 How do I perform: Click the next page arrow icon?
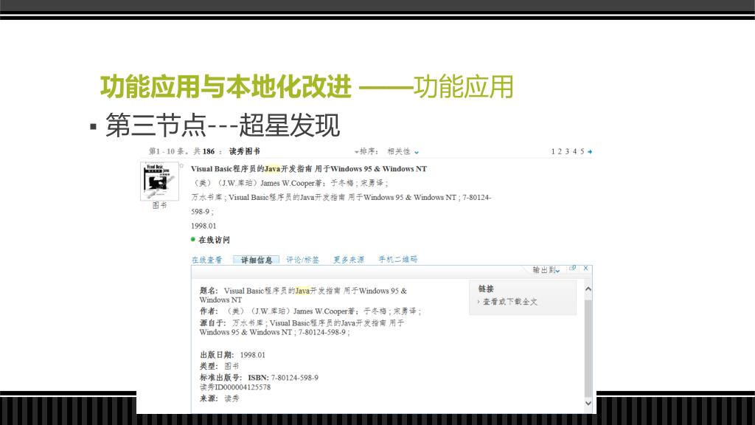(x=590, y=152)
